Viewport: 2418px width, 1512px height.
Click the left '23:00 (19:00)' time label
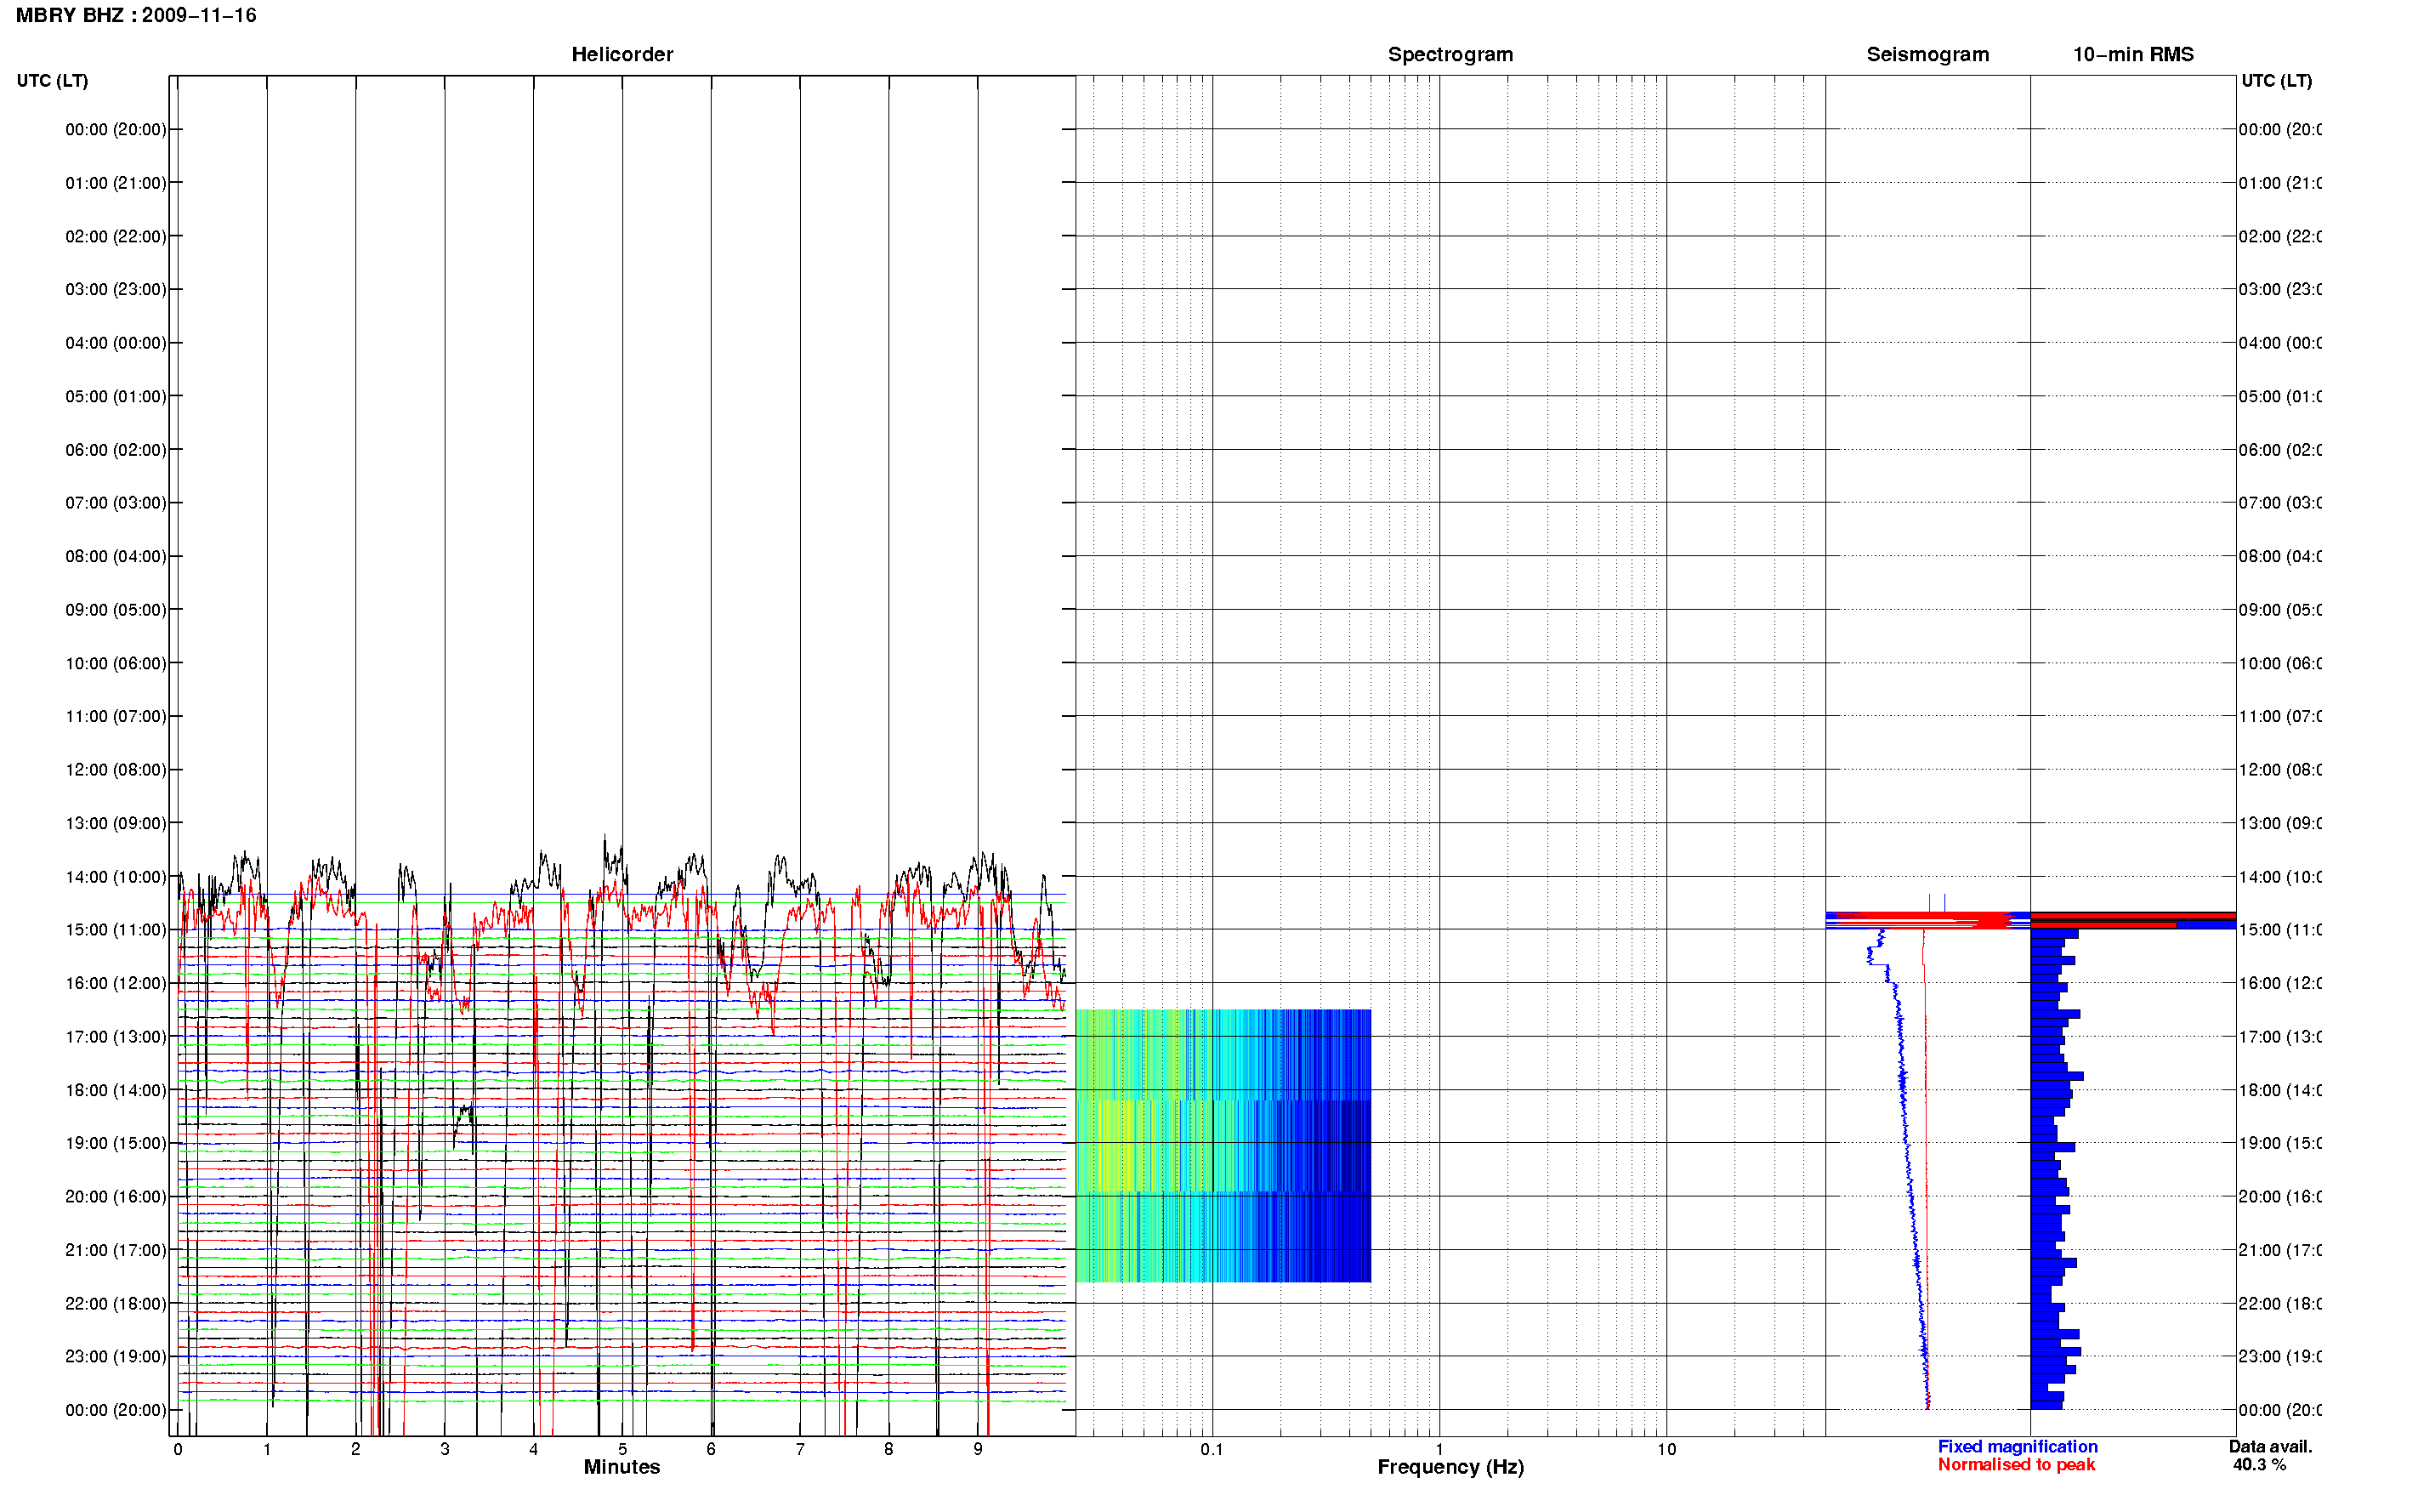[116, 1357]
